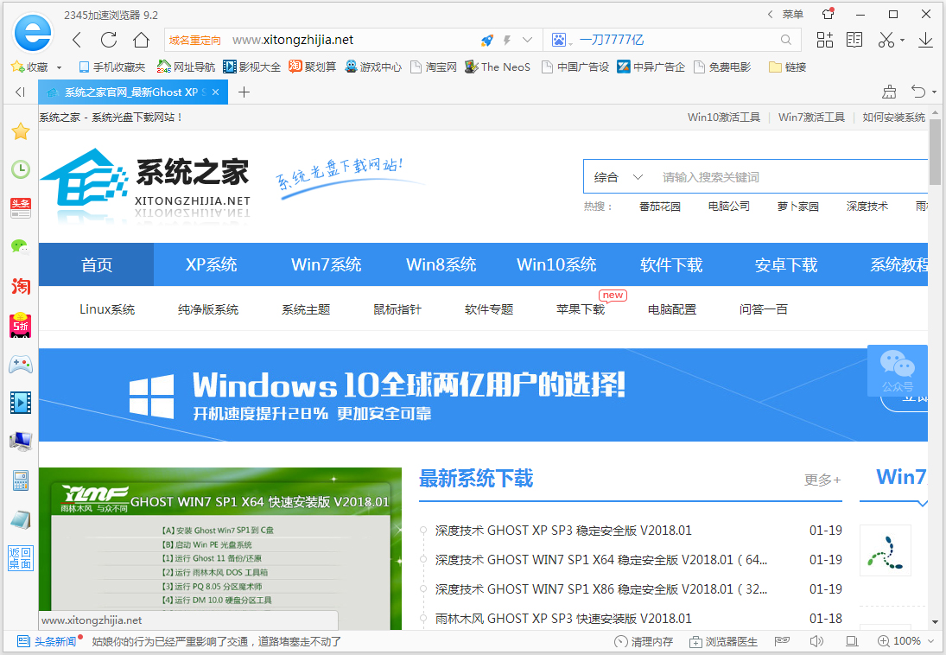This screenshot has height=655, width=946.
Task: Open the Win10系统 navigation tab
Action: tap(556, 264)
